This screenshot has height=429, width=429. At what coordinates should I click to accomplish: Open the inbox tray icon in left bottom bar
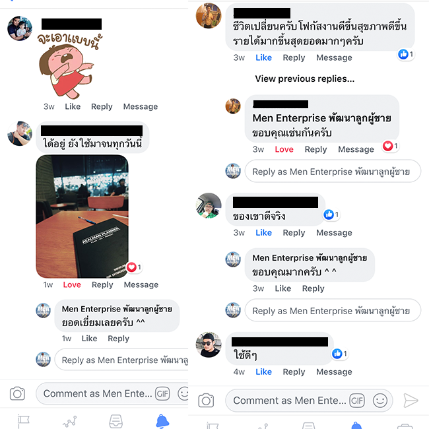click(x=116, y=421)
